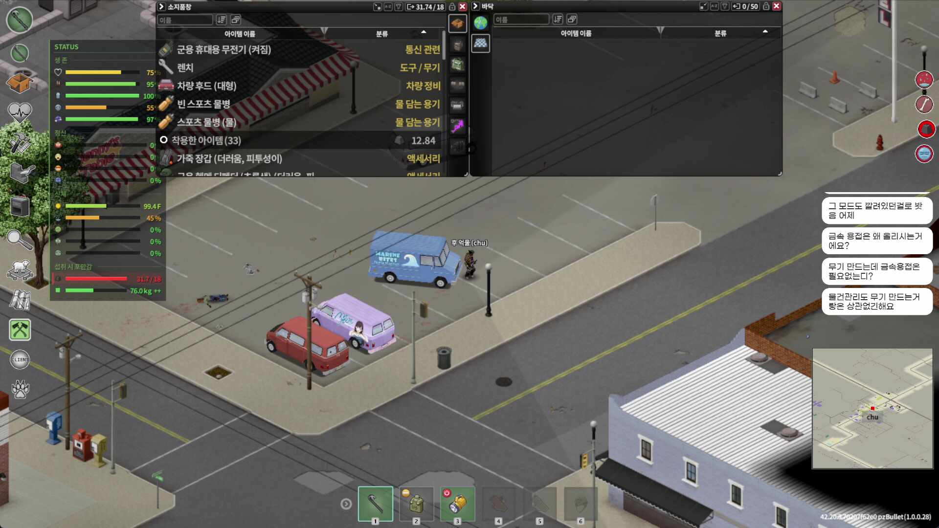Sort floor panel by 아이템 이름 column
This screenshot has height=528, width=939.
click(576, 33)
